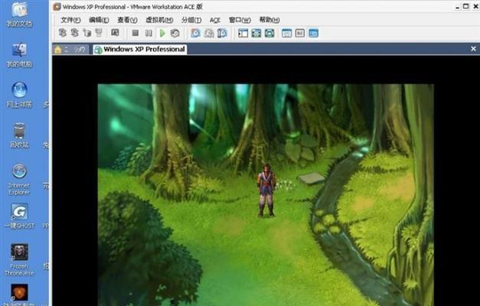Select the 一键GHOST desktop icon

[19, 216]
